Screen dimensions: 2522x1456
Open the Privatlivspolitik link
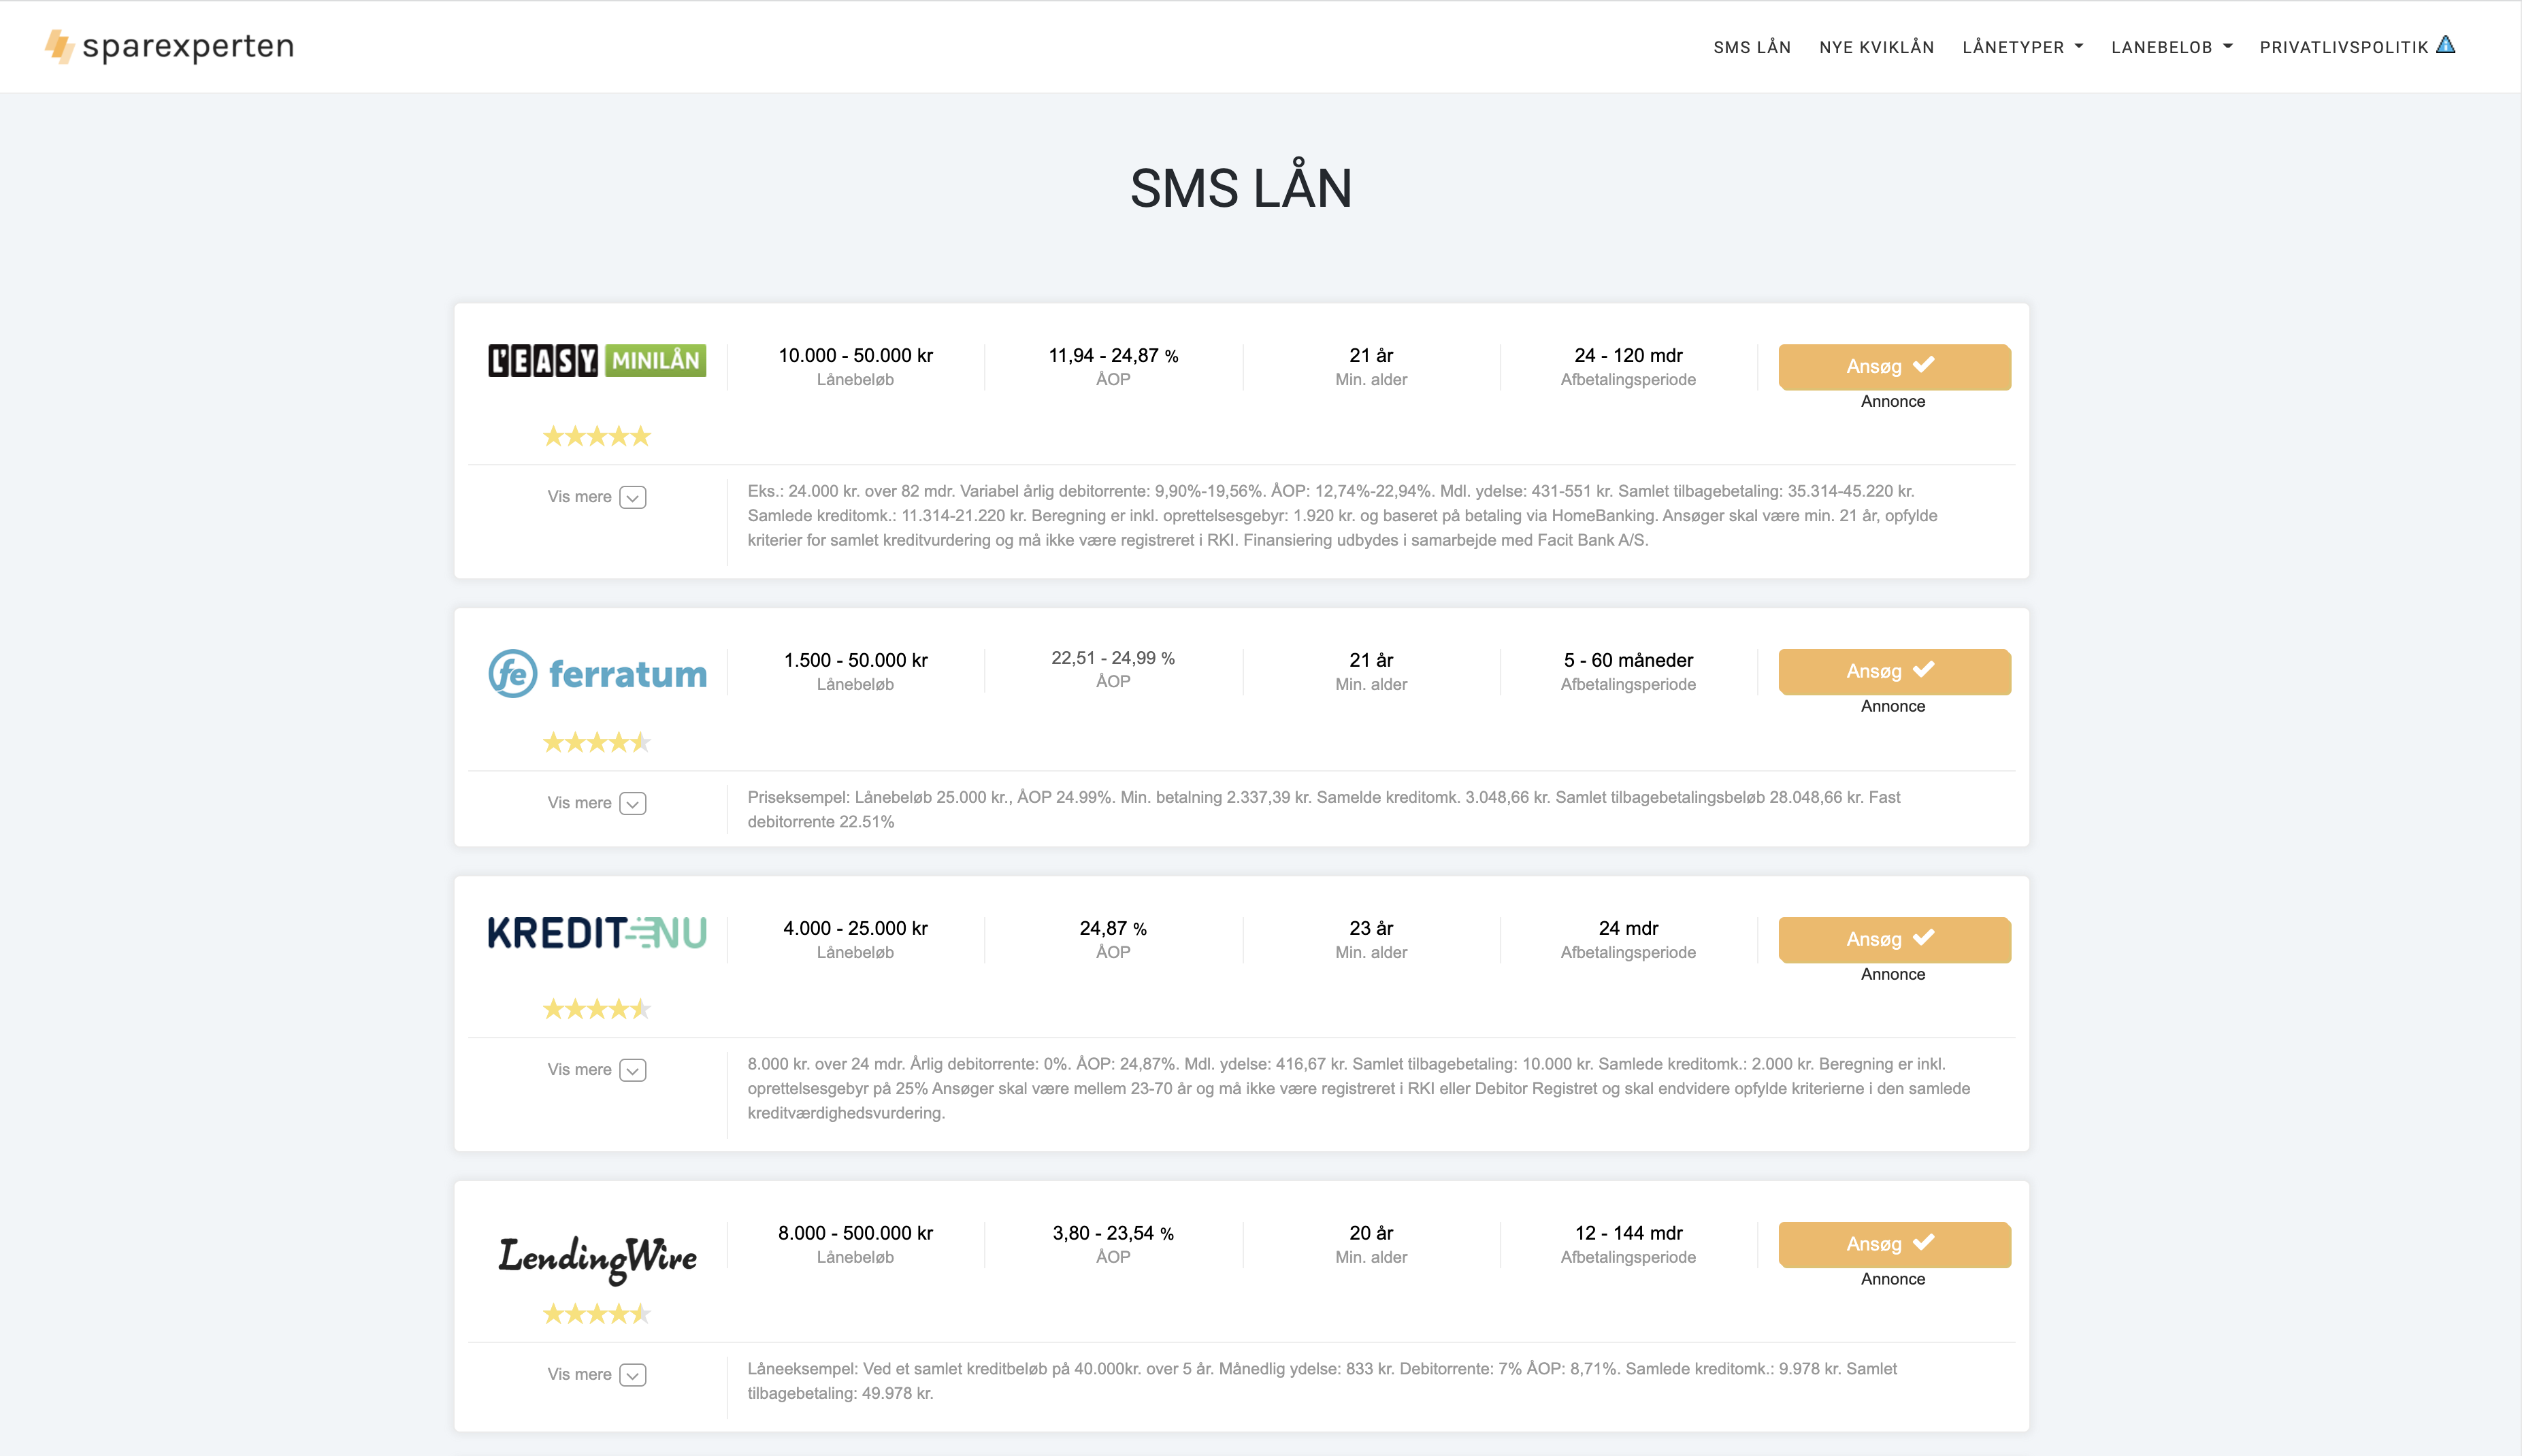(x=2343, y=47)
